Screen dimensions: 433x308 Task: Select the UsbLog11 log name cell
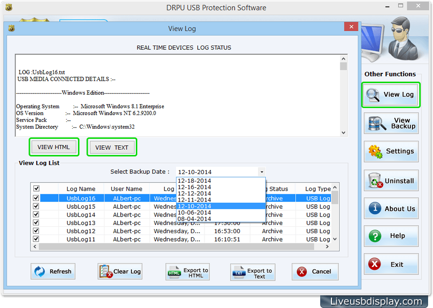tap(81, 240)
